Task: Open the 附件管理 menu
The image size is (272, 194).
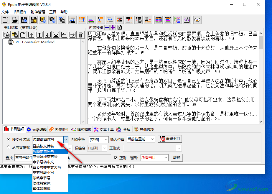Action: click(38, 12)
